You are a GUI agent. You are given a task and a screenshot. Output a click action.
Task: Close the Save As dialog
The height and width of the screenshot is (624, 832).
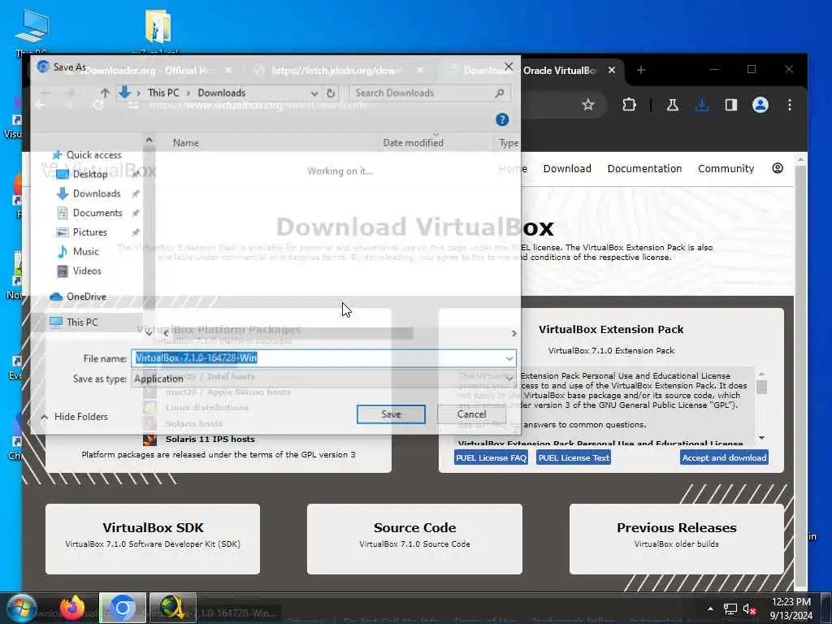[509, 67]
